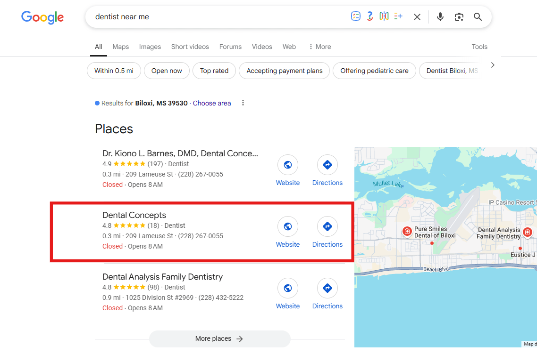The width and height of the screenshot is (537, 354).
Task: Clear the search box with the X
Action: pos(417,17)
